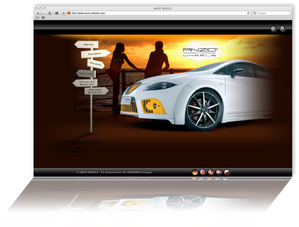Image resolution: width=299 pixels, height=227 pixels.
Task: Click the orange site favicon in the address bar
Action: pyautogui.click(x=69, y=13)
